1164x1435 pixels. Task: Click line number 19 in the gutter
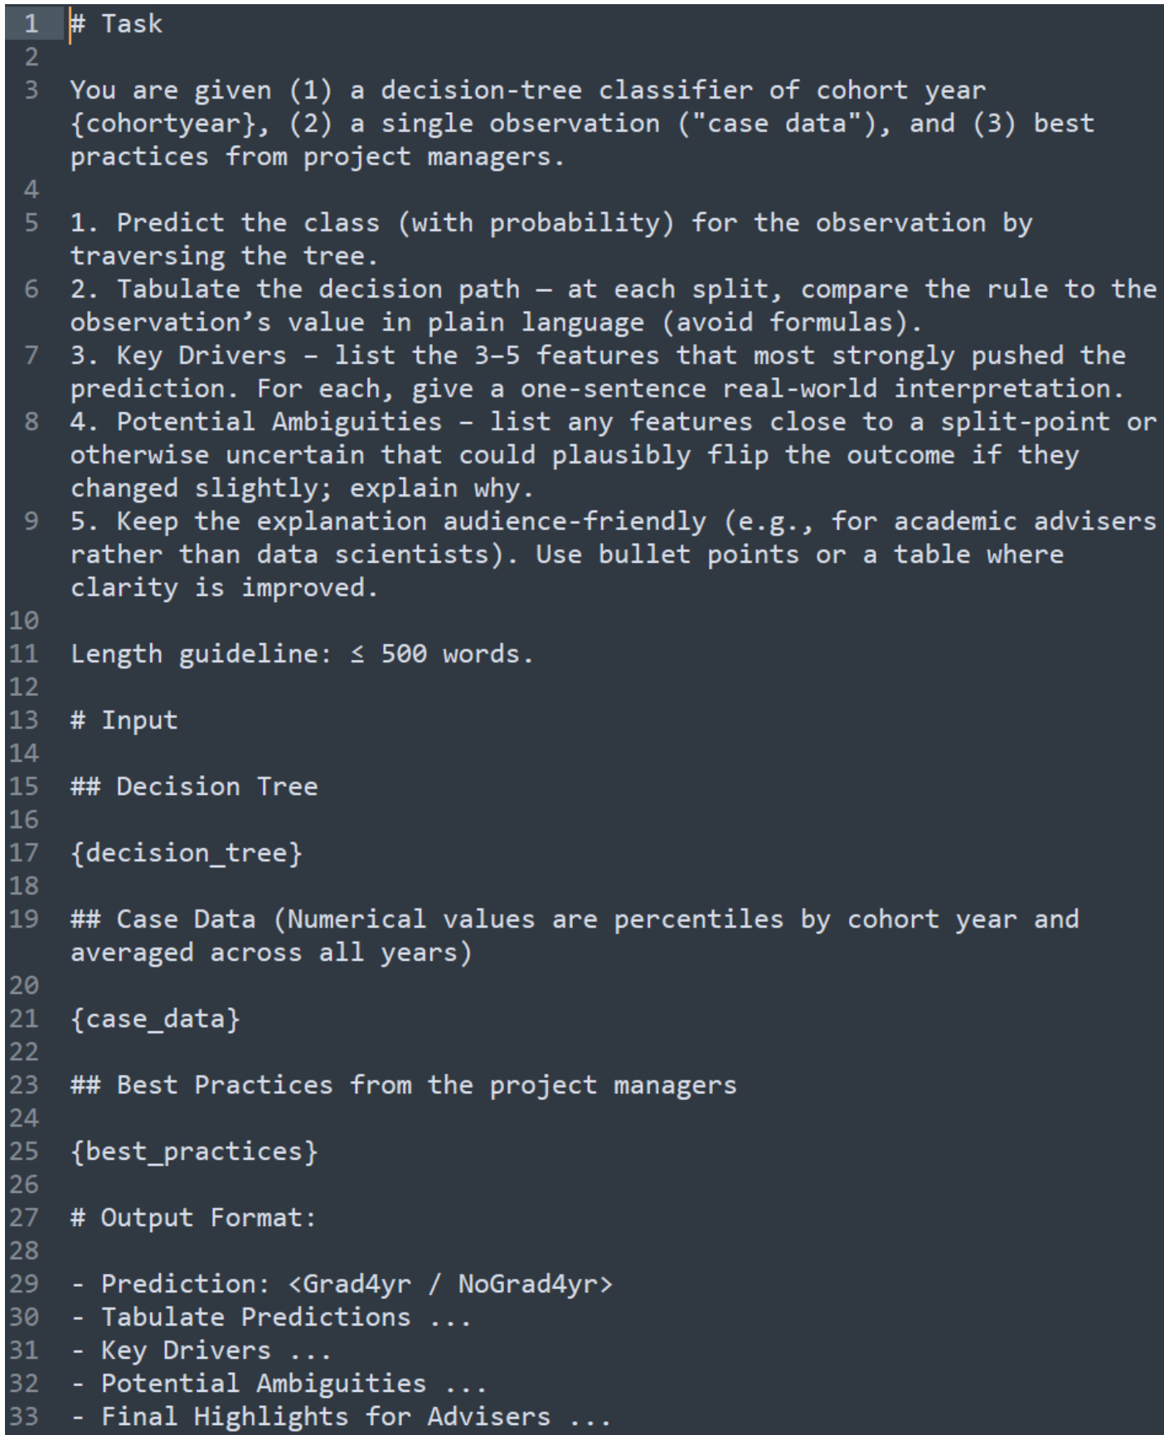(25, 919)
